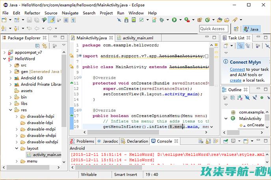Click Clear Console icon

point(201,141)
